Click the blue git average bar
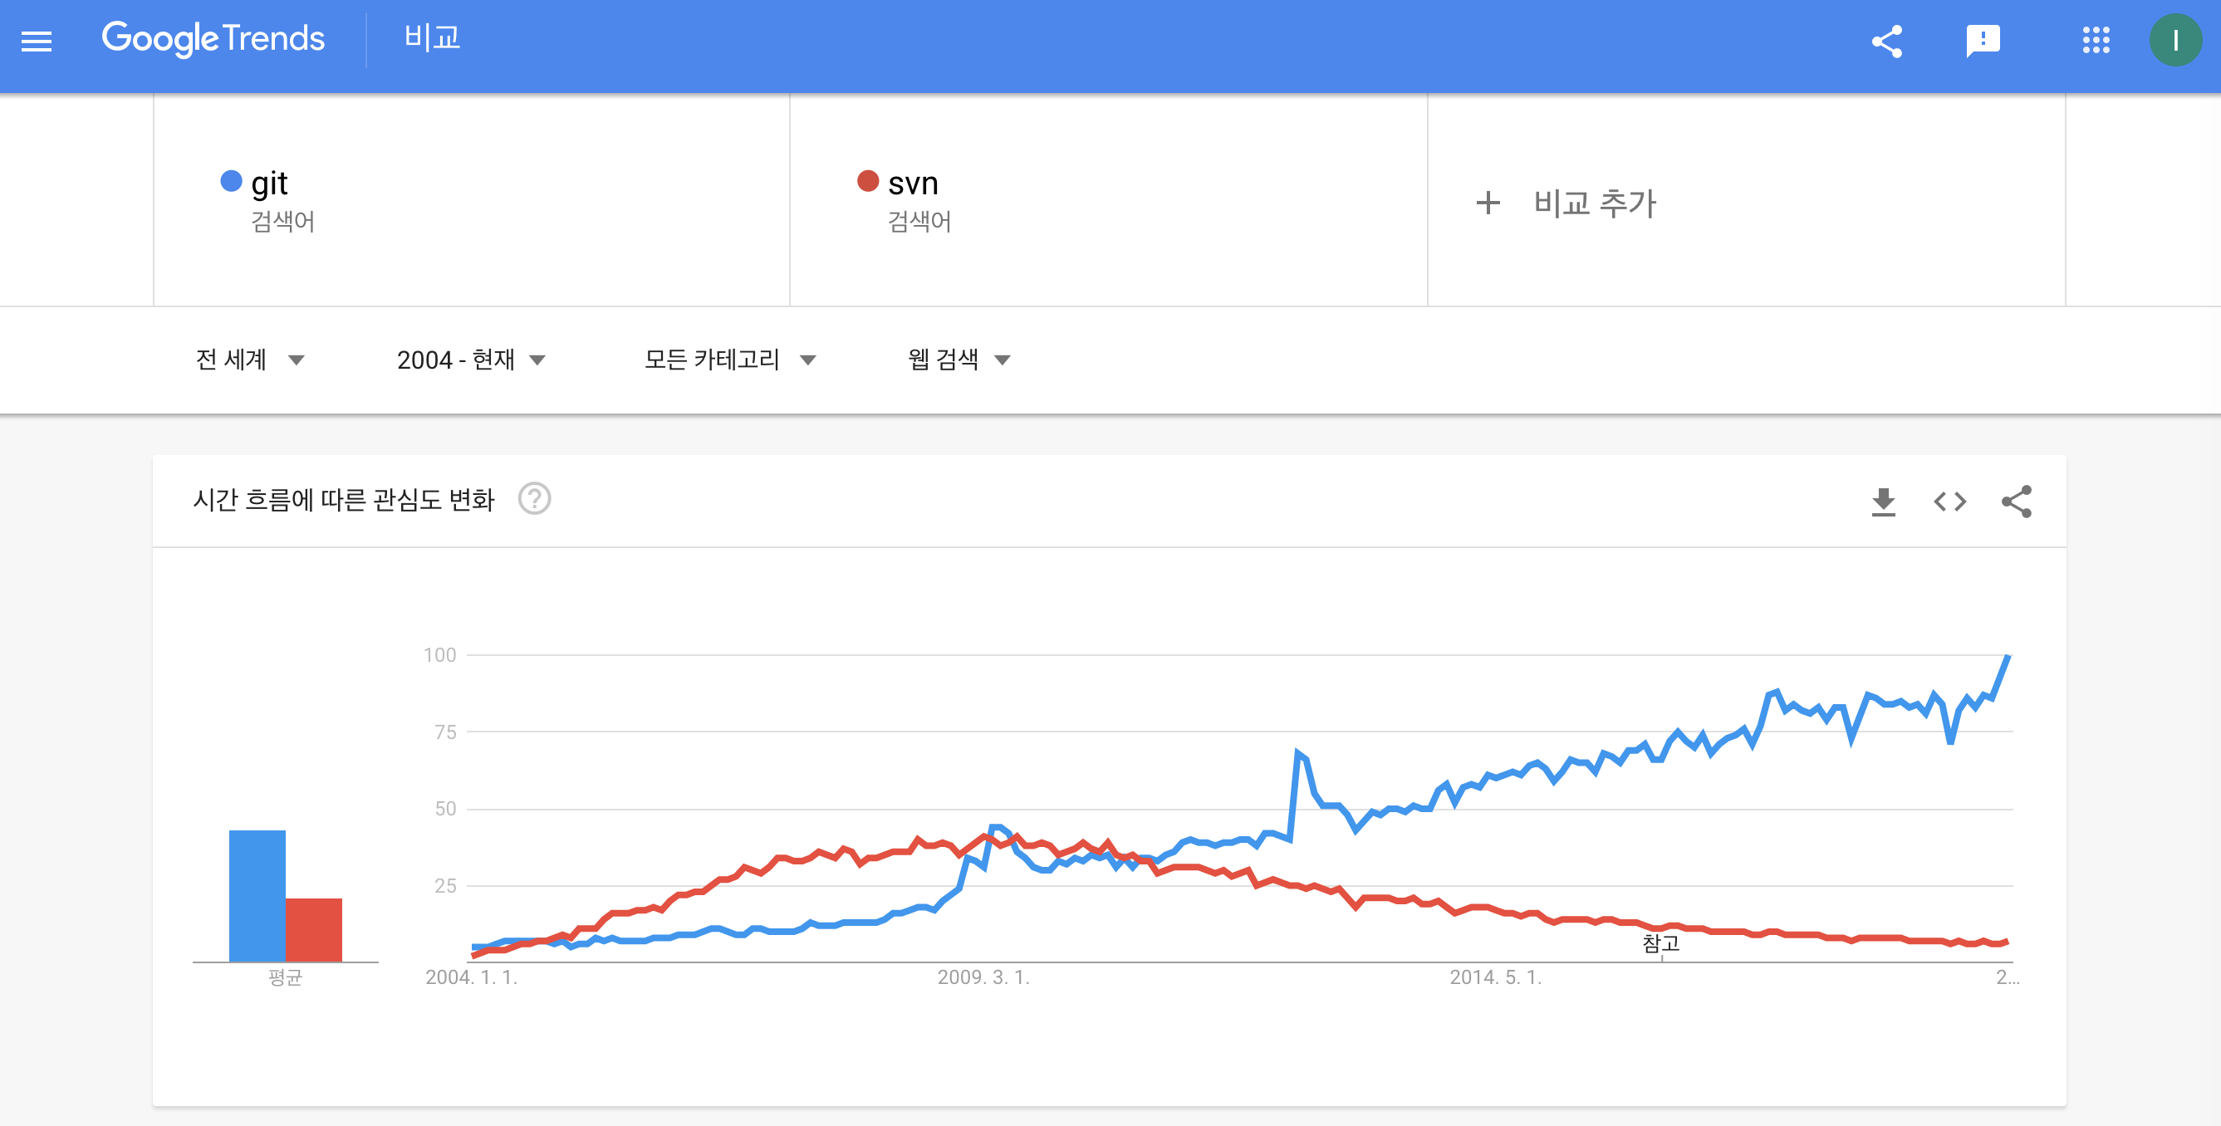 pyautogui.click(x=257, y=896)
